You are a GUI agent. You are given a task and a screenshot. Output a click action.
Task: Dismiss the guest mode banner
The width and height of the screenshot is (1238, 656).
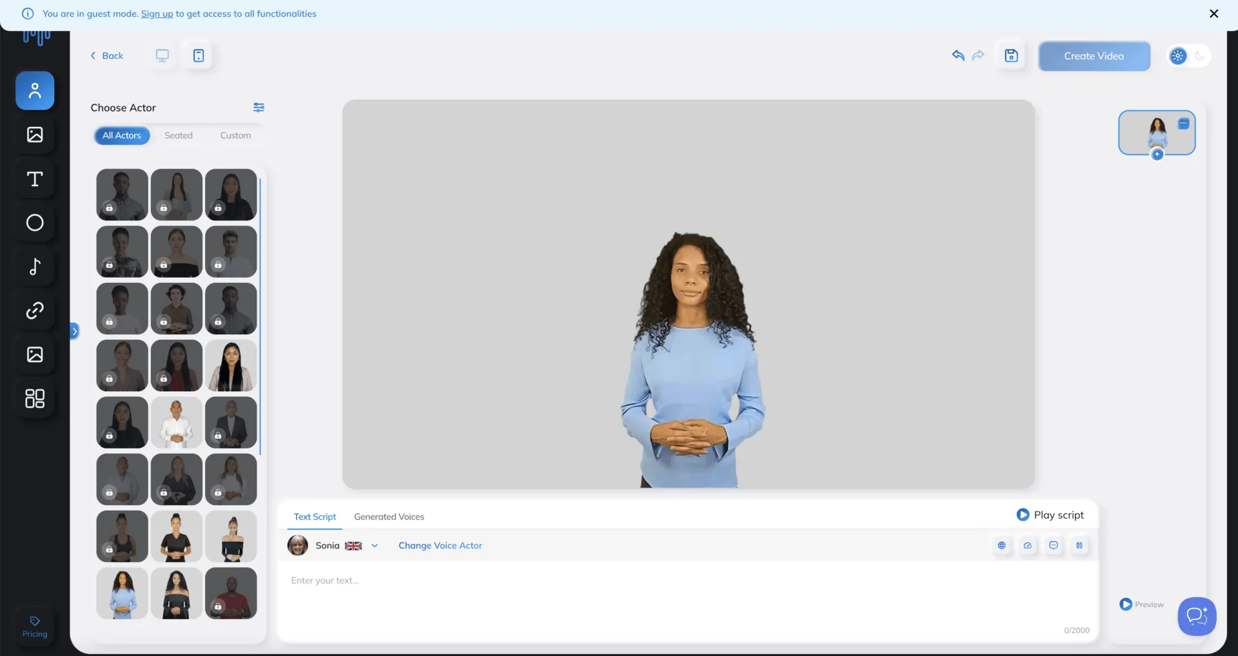tap(1214, 14)
